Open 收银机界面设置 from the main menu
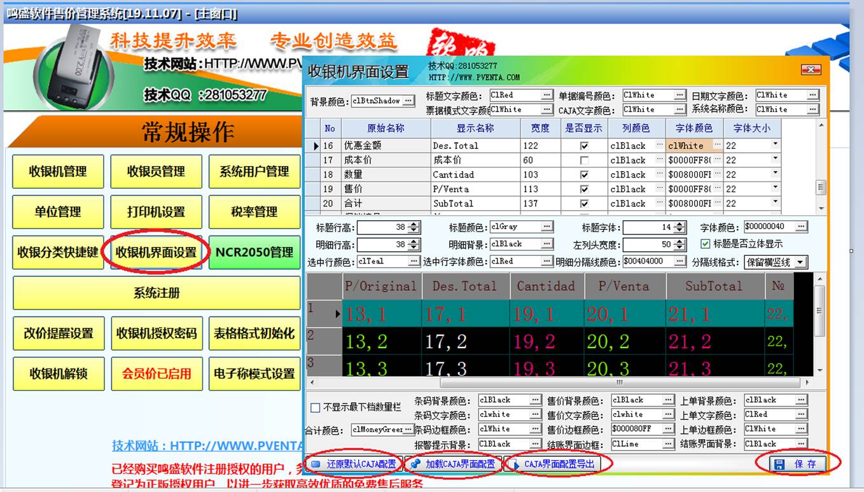 pyautogui.click(x=156, y=252)
